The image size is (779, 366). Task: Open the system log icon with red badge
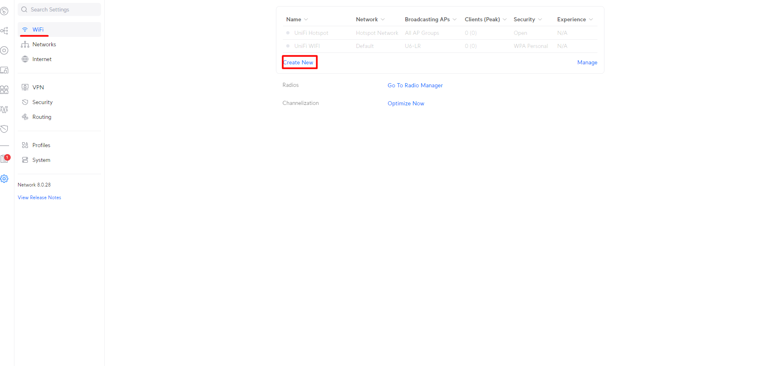[x=5, y=159]
